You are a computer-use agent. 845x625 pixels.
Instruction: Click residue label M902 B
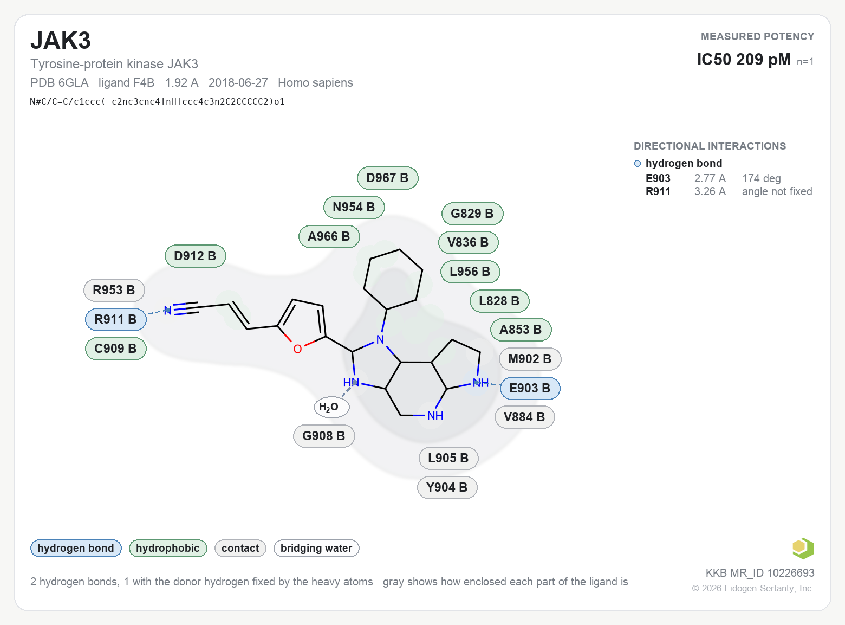(530, 359)
